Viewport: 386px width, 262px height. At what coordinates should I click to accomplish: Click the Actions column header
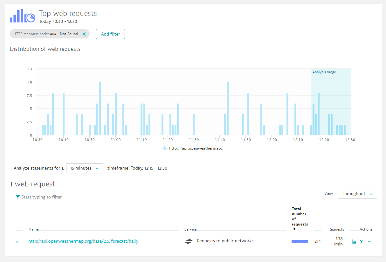tap(366, 229)
